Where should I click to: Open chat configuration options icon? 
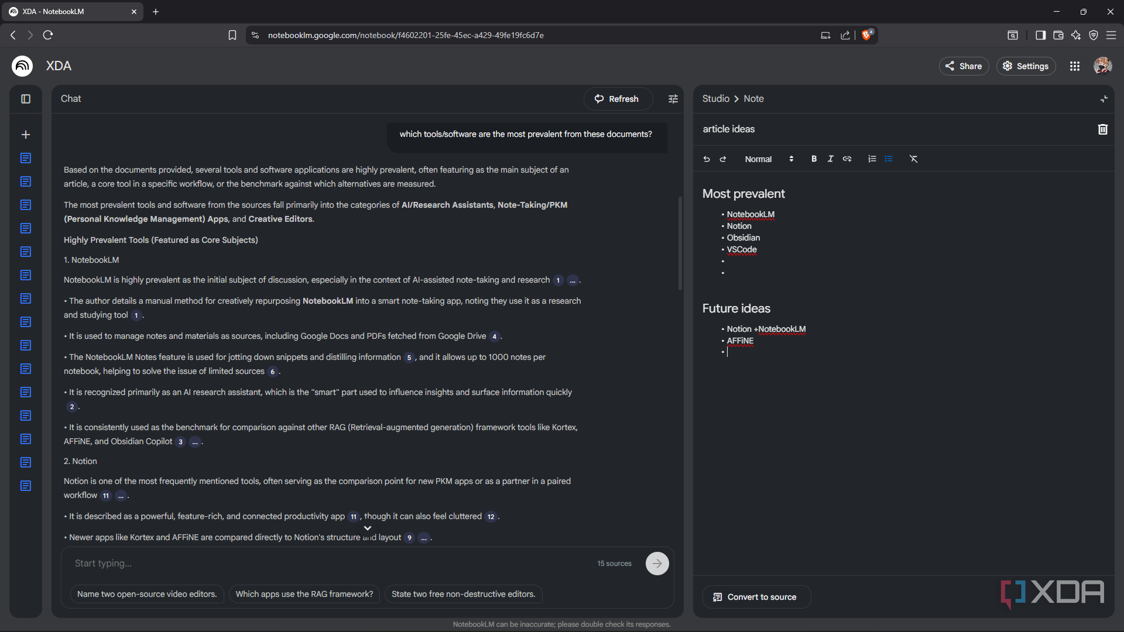click(673, 99)
